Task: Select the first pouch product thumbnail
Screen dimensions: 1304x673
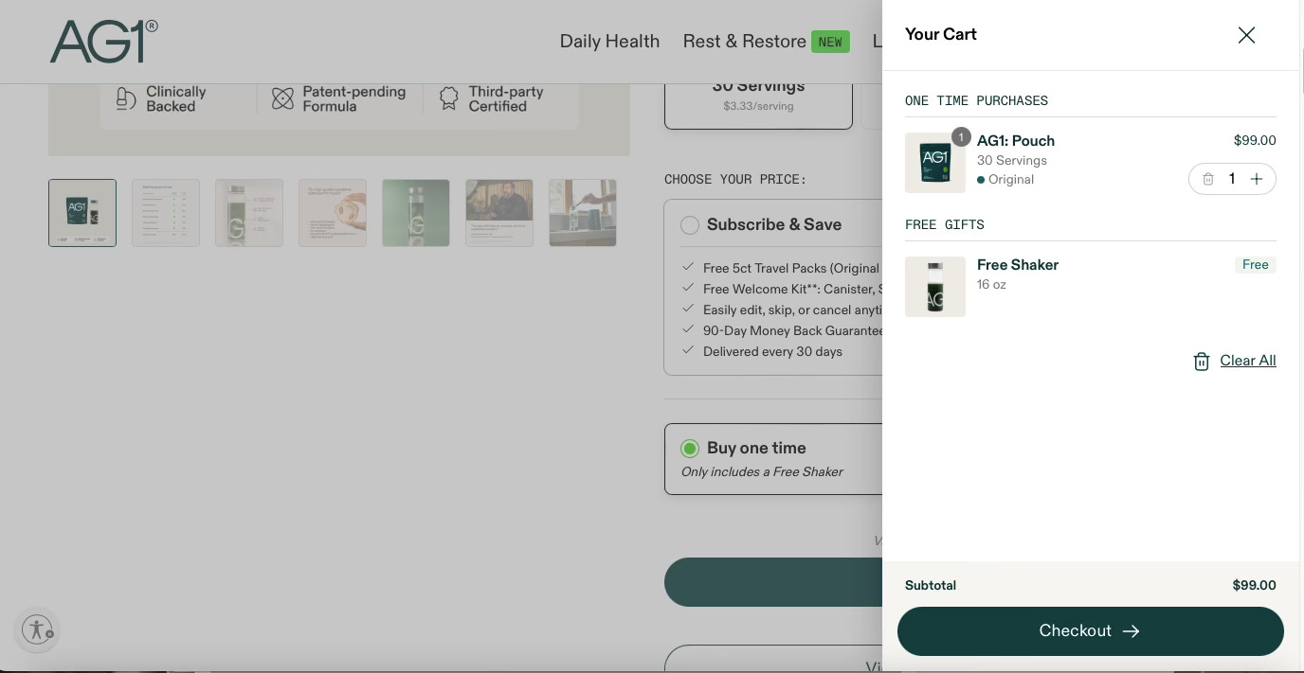Action: (82, 213)
